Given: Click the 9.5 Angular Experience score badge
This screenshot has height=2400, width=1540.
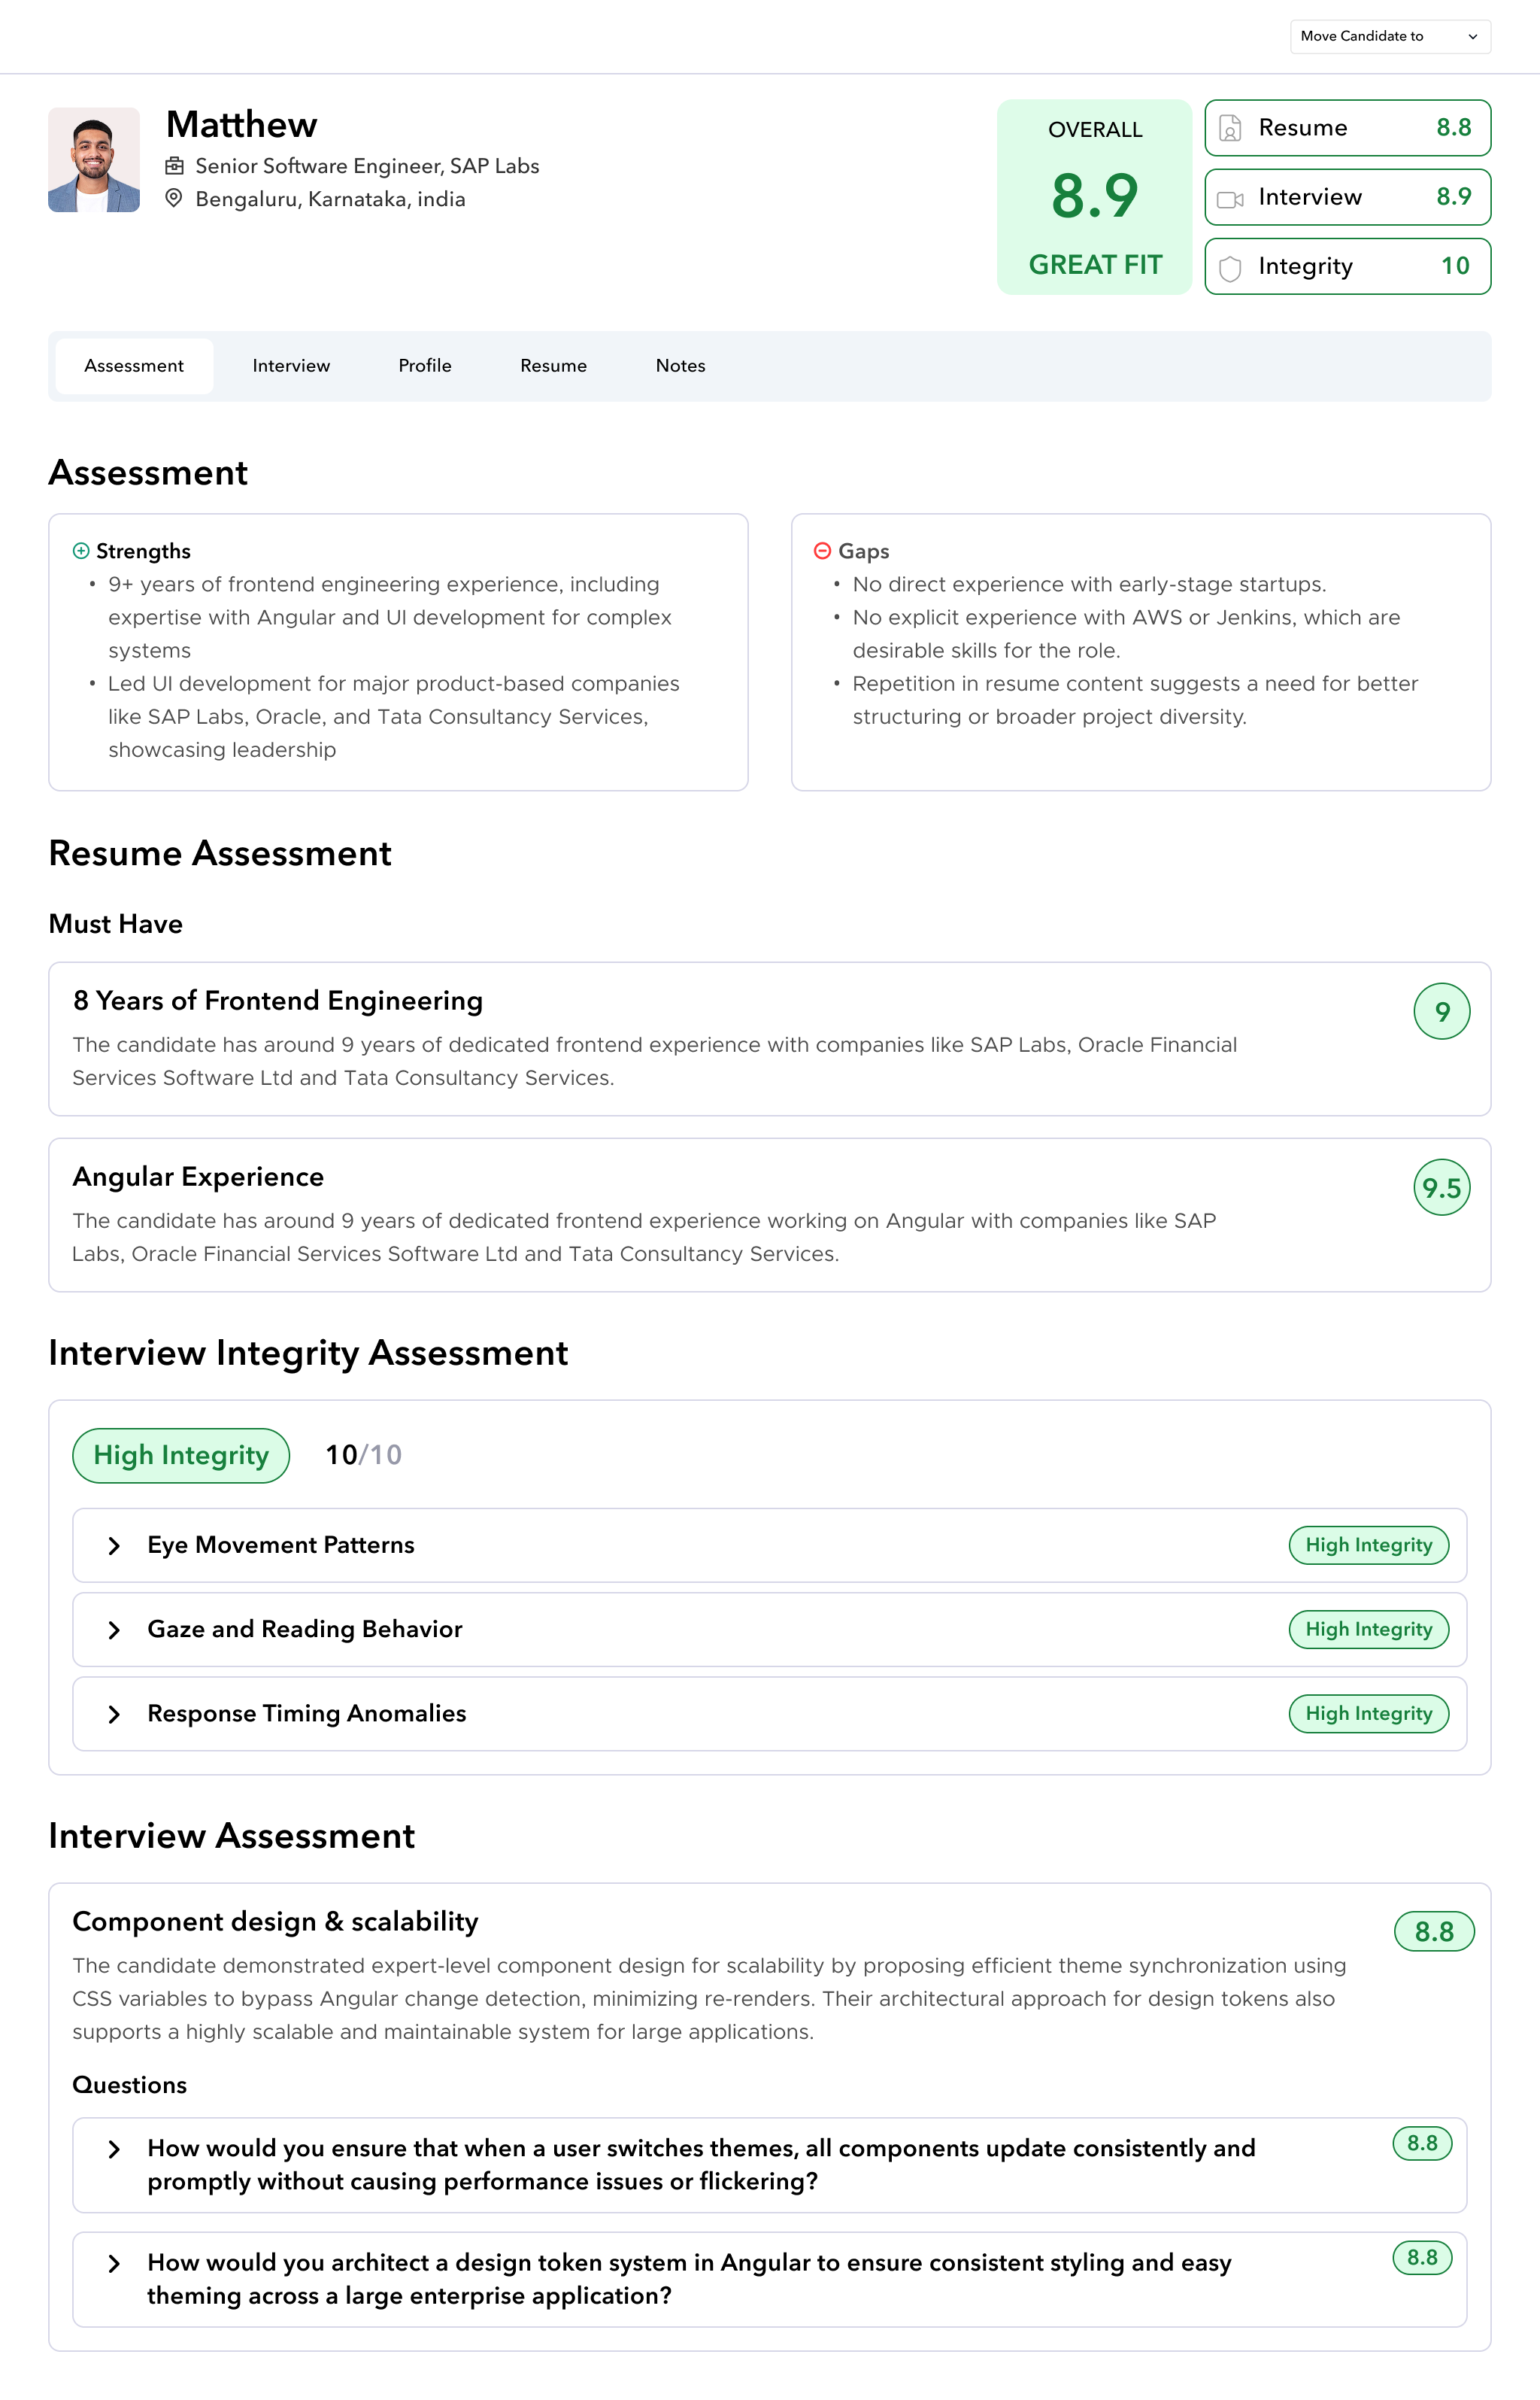Looking at the screenshot, I should [x=1441, y=1187].
